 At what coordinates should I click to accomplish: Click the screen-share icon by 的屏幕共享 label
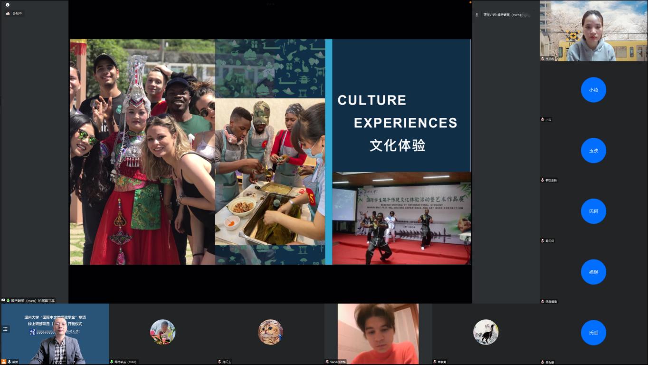[4, 300]
